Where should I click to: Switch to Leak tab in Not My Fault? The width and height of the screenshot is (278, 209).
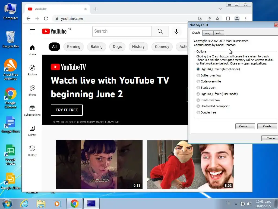218,33
